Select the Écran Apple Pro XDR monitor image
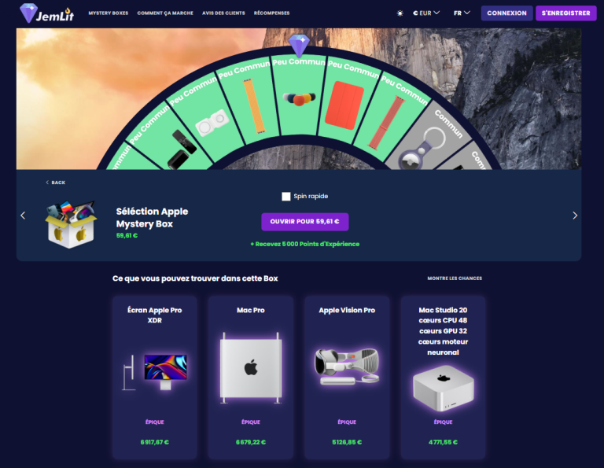The image size is (604, 468). pyautogui.click(x=154, y=373)
